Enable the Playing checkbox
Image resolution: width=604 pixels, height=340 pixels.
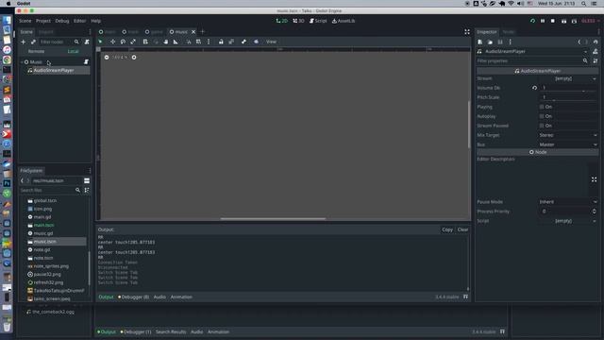tap(542, 107)
